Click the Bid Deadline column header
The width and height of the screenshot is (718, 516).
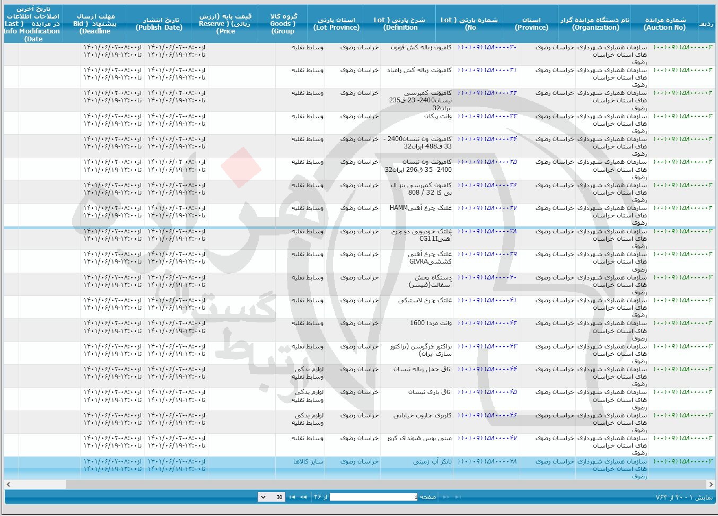click(x=95, y=24)
